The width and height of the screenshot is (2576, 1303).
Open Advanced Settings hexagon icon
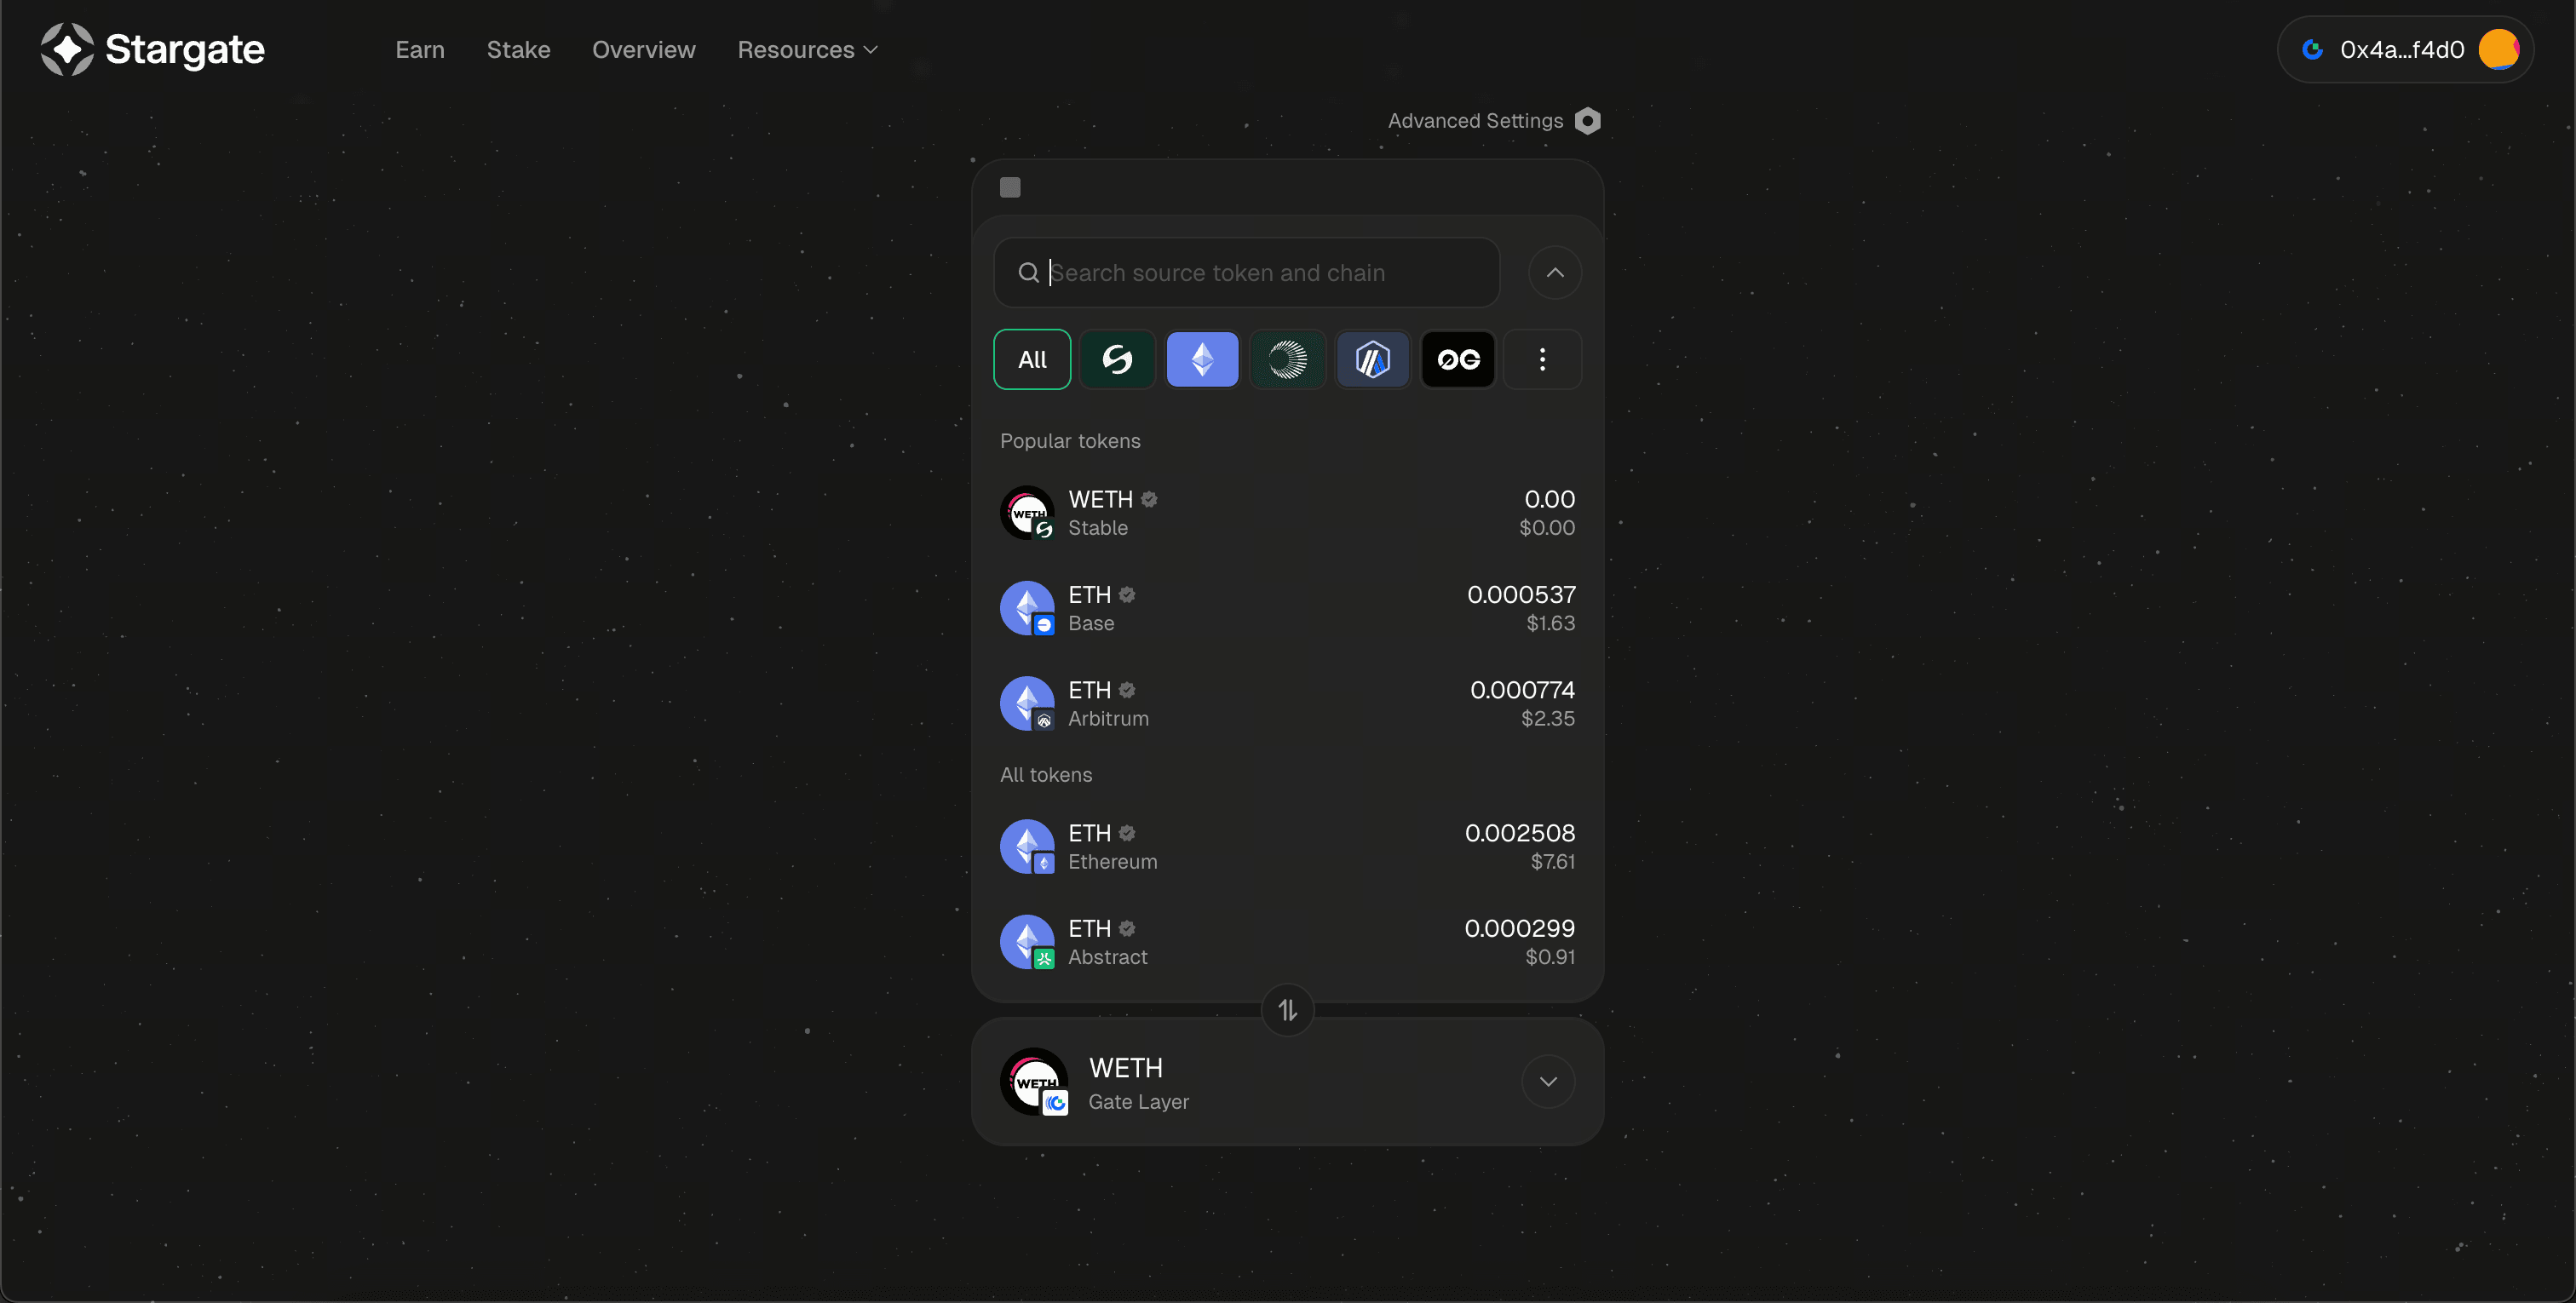click(1587, 121)
